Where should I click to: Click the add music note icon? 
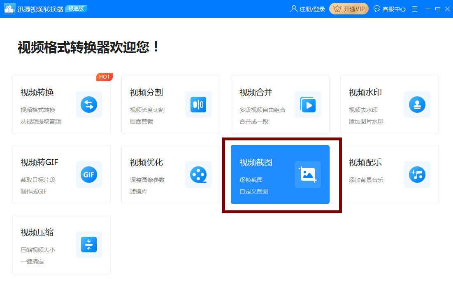point(417,175)
